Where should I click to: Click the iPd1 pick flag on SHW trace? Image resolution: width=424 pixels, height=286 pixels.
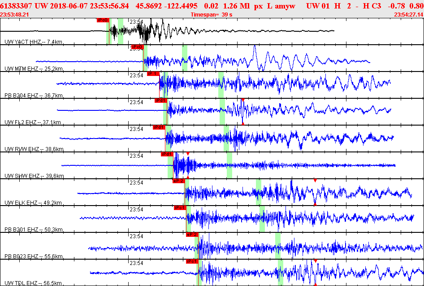(x=167, y=154)
